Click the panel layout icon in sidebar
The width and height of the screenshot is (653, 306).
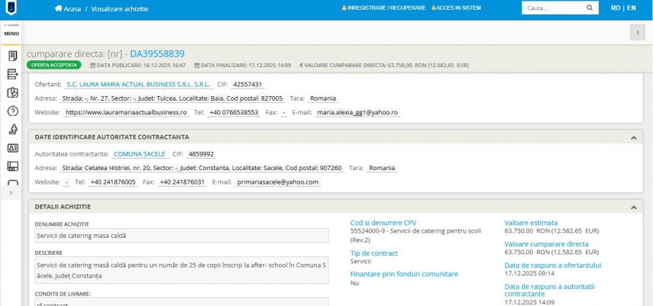tap(12, 166)
